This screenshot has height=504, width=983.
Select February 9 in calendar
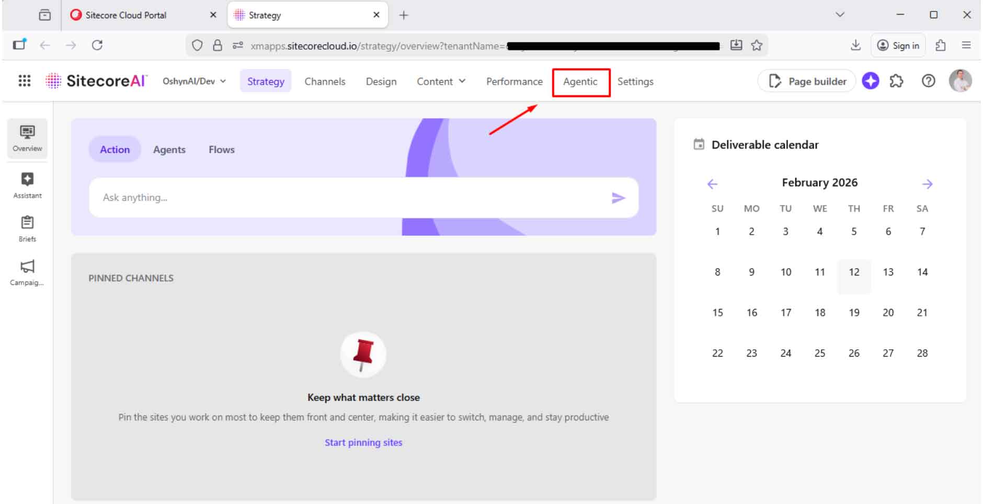pos(751,272)
